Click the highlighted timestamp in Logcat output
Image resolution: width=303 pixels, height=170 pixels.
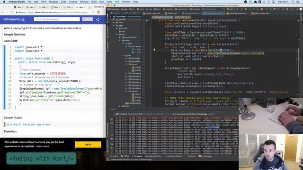pyautogui.click(x=214, y=127)
